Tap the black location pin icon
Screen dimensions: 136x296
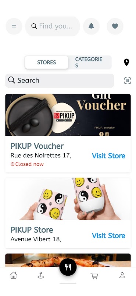126,62
